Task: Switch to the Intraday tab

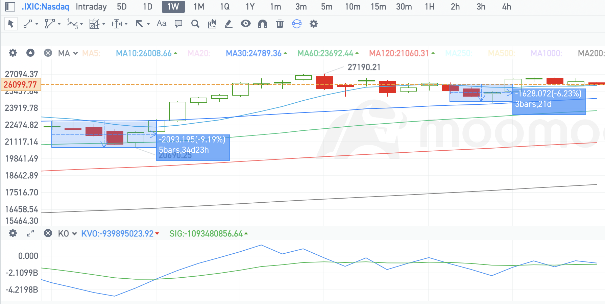Action: click(91, 7)
